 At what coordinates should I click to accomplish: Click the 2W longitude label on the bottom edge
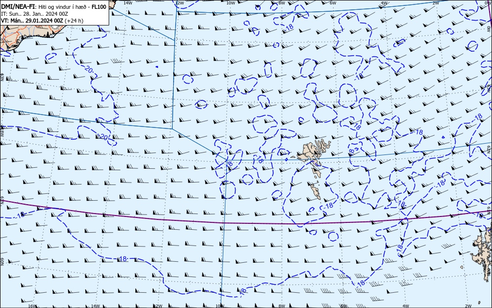(468, 306)
